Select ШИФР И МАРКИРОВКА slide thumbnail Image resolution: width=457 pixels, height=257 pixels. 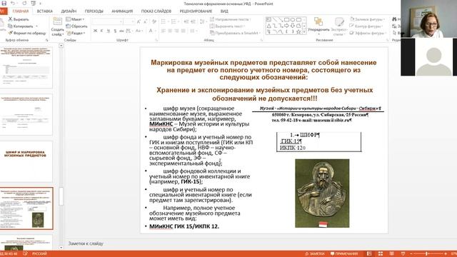(26, 161)
